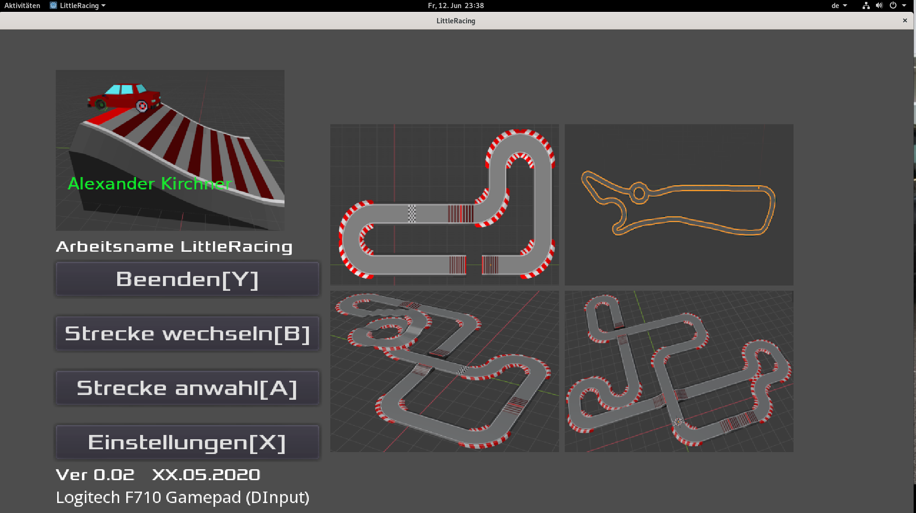Viewport: 916px width, 513px height.
Task: Click the volume speaker icon
Action: (x=879, y=6)
